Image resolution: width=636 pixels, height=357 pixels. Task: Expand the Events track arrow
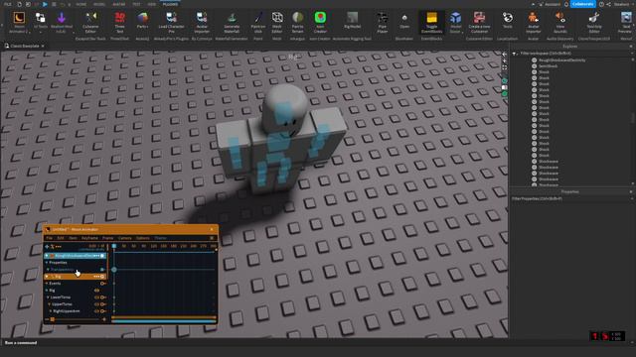click(47, 284)
